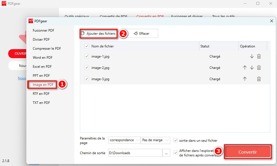The height and width of the screenshot is (166, 277).
Task: Move image-1.jpg down using its arrow icon
Action: click(x=252, y=56)
